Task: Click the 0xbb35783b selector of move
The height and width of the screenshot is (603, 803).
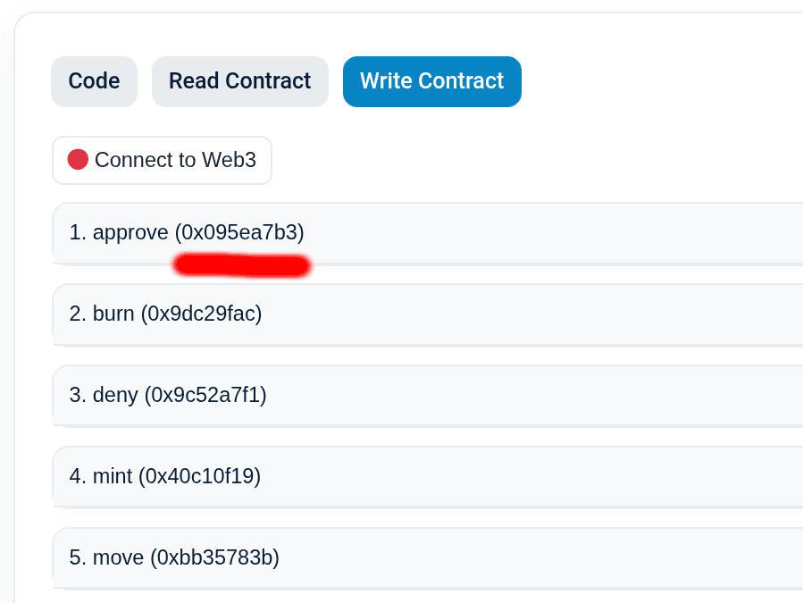Action: point(214,557)
